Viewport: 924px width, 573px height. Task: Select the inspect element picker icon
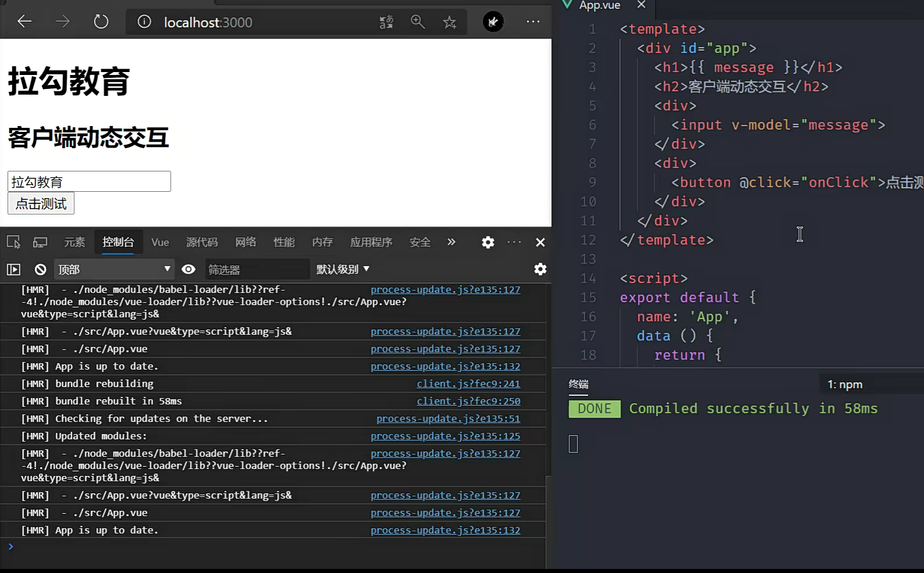13,242
